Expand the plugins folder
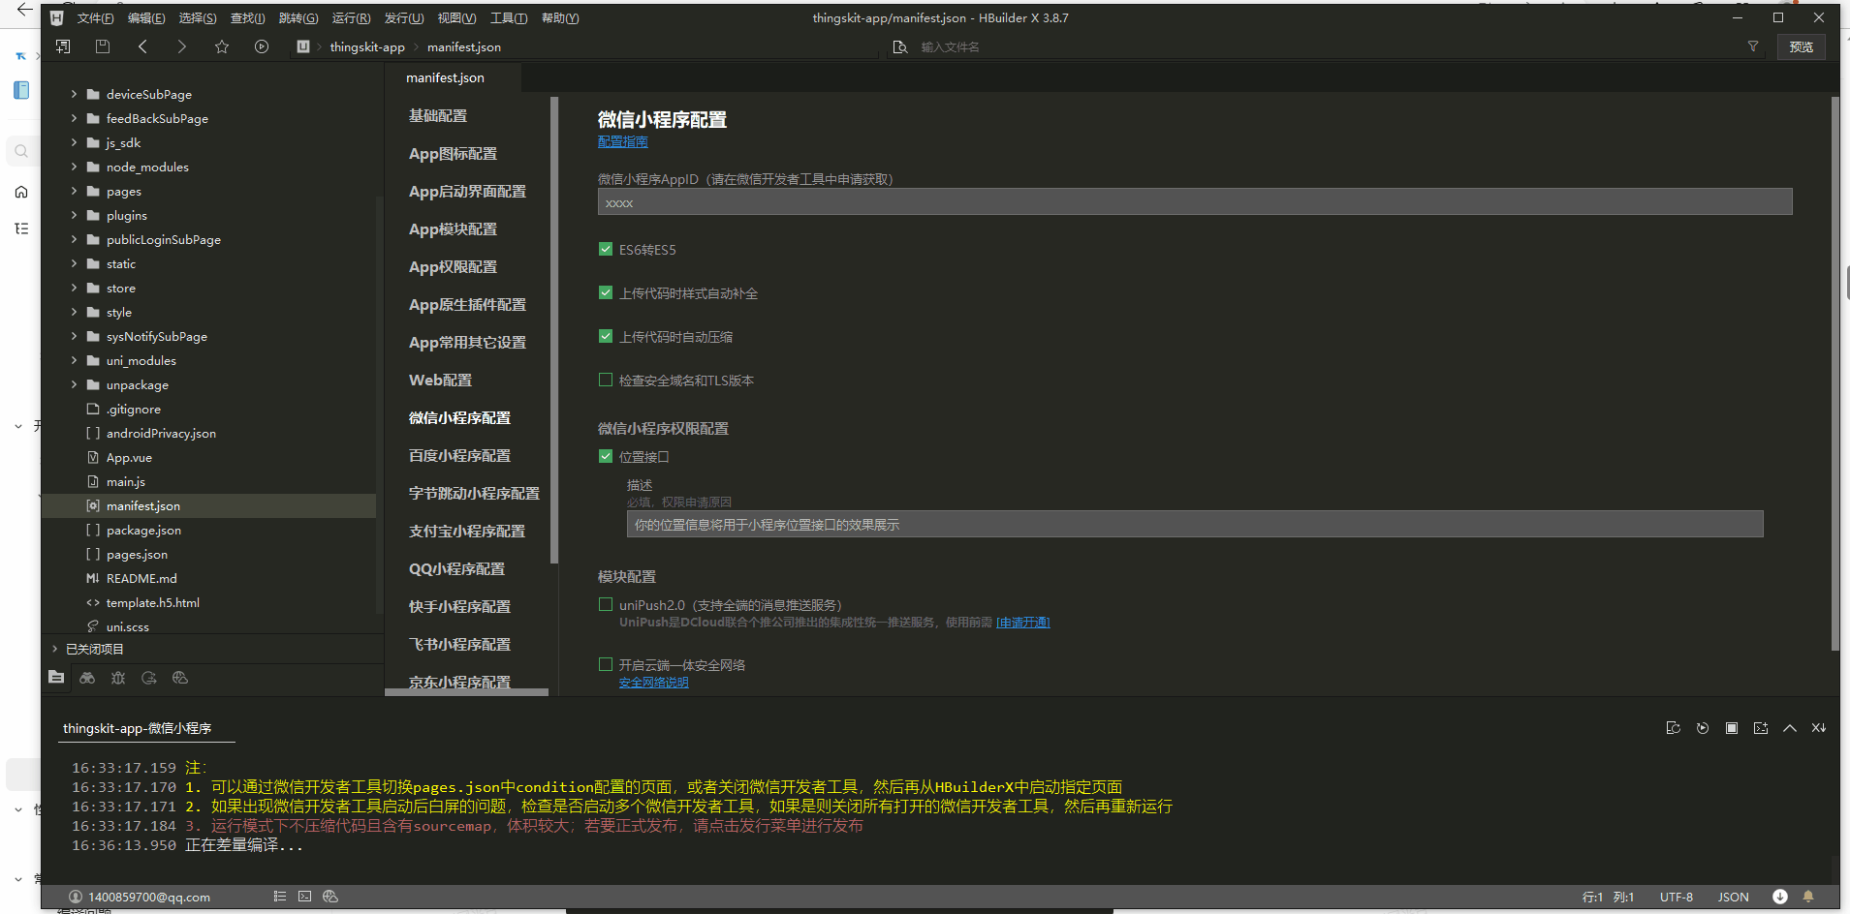1850x914 pixels. [x=74, y=215]
